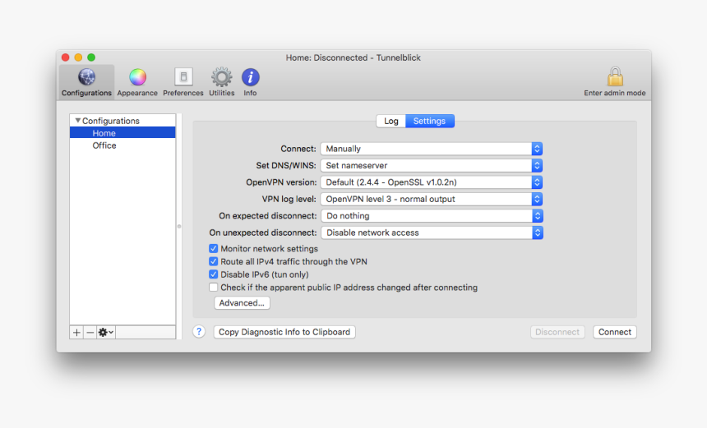Screen dimensions: 707x428
Task: Switch to the Log tab
Action: click(391, 121)
